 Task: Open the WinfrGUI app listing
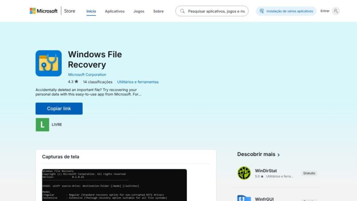pos(264,199)
